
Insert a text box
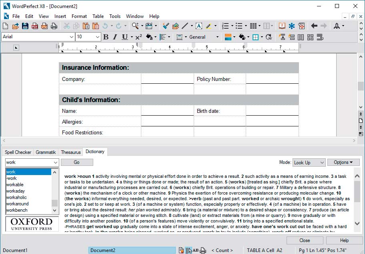199,26
